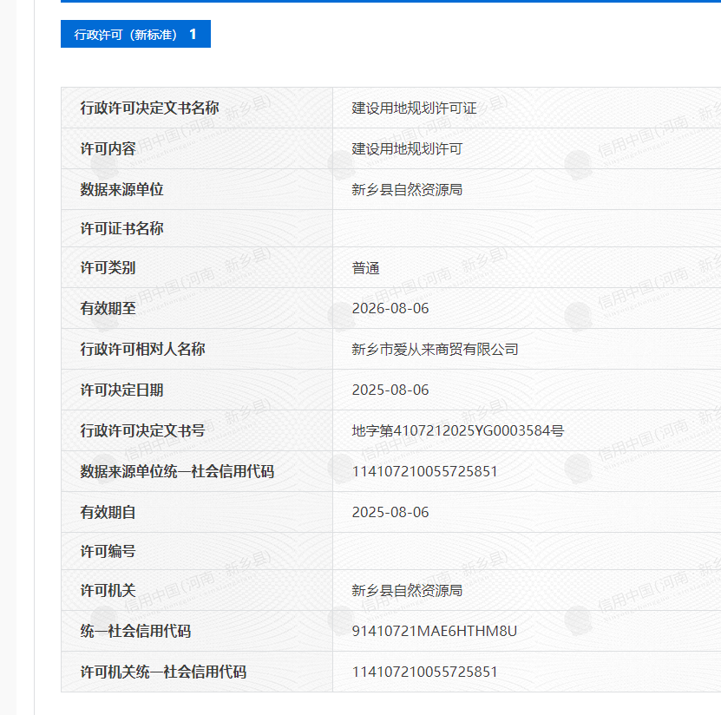Click the 数据来源单位 row label

point(122,189)
